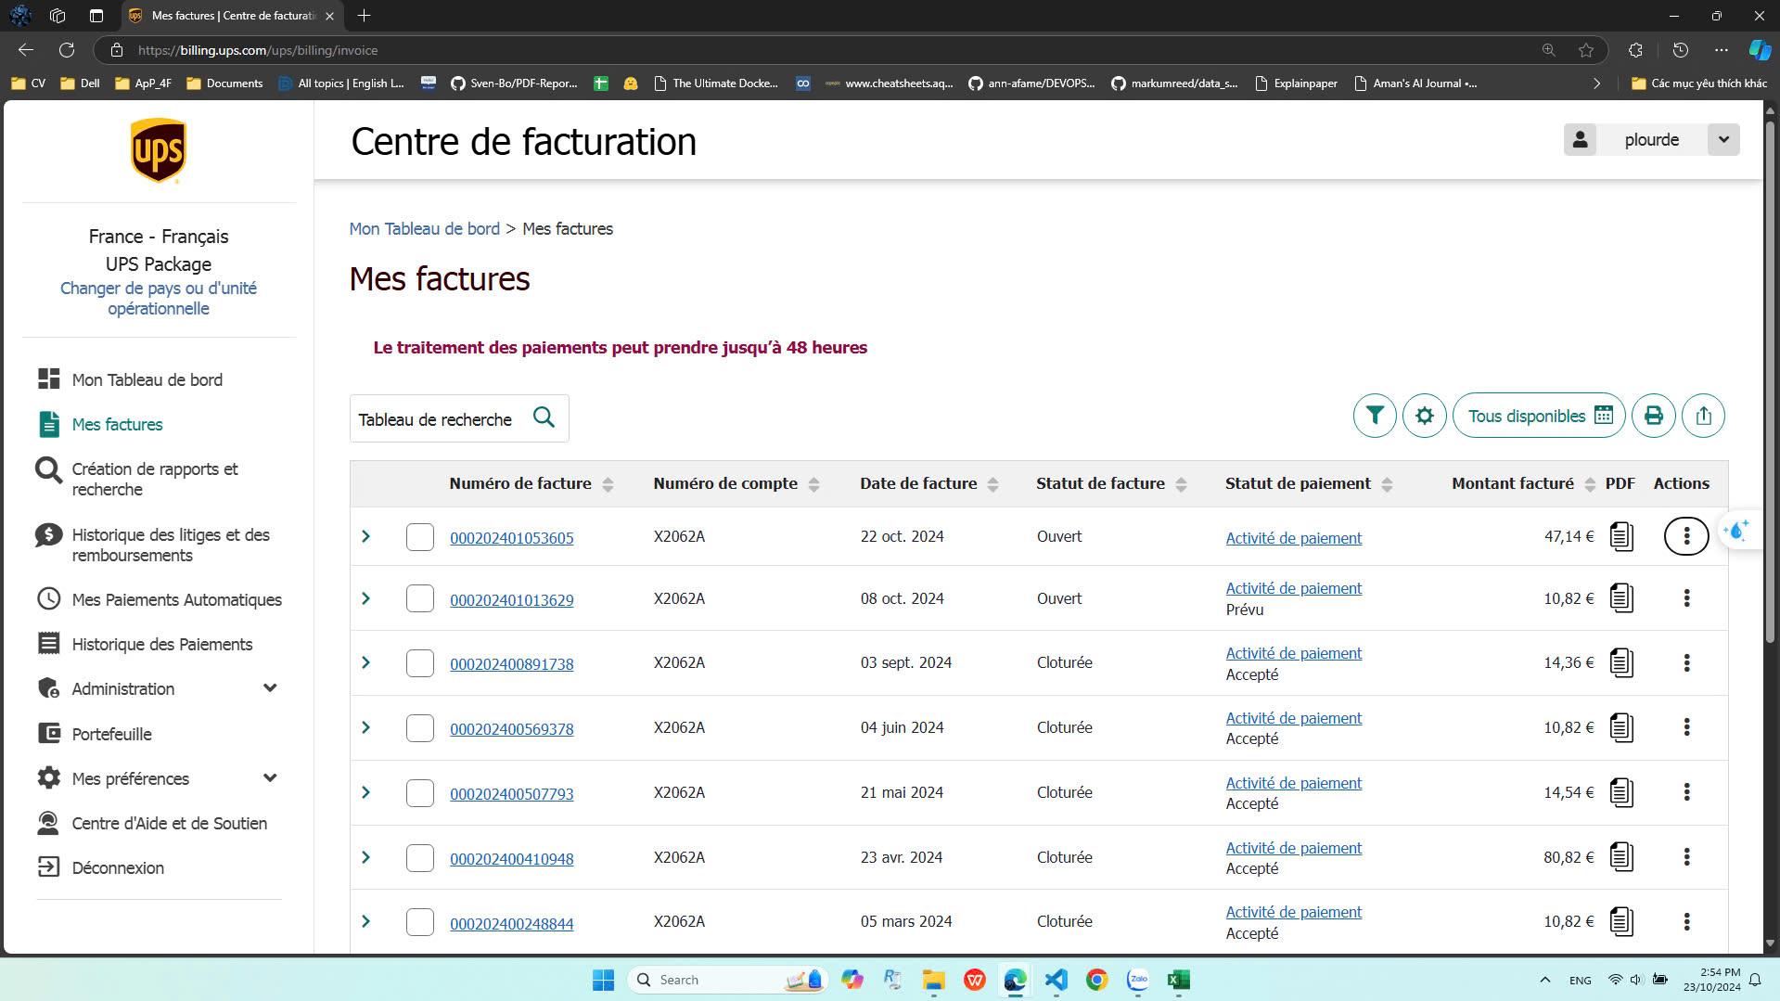
Task: Open Excel from the Windows taskbar
Action: click(x=1178, y=980)
